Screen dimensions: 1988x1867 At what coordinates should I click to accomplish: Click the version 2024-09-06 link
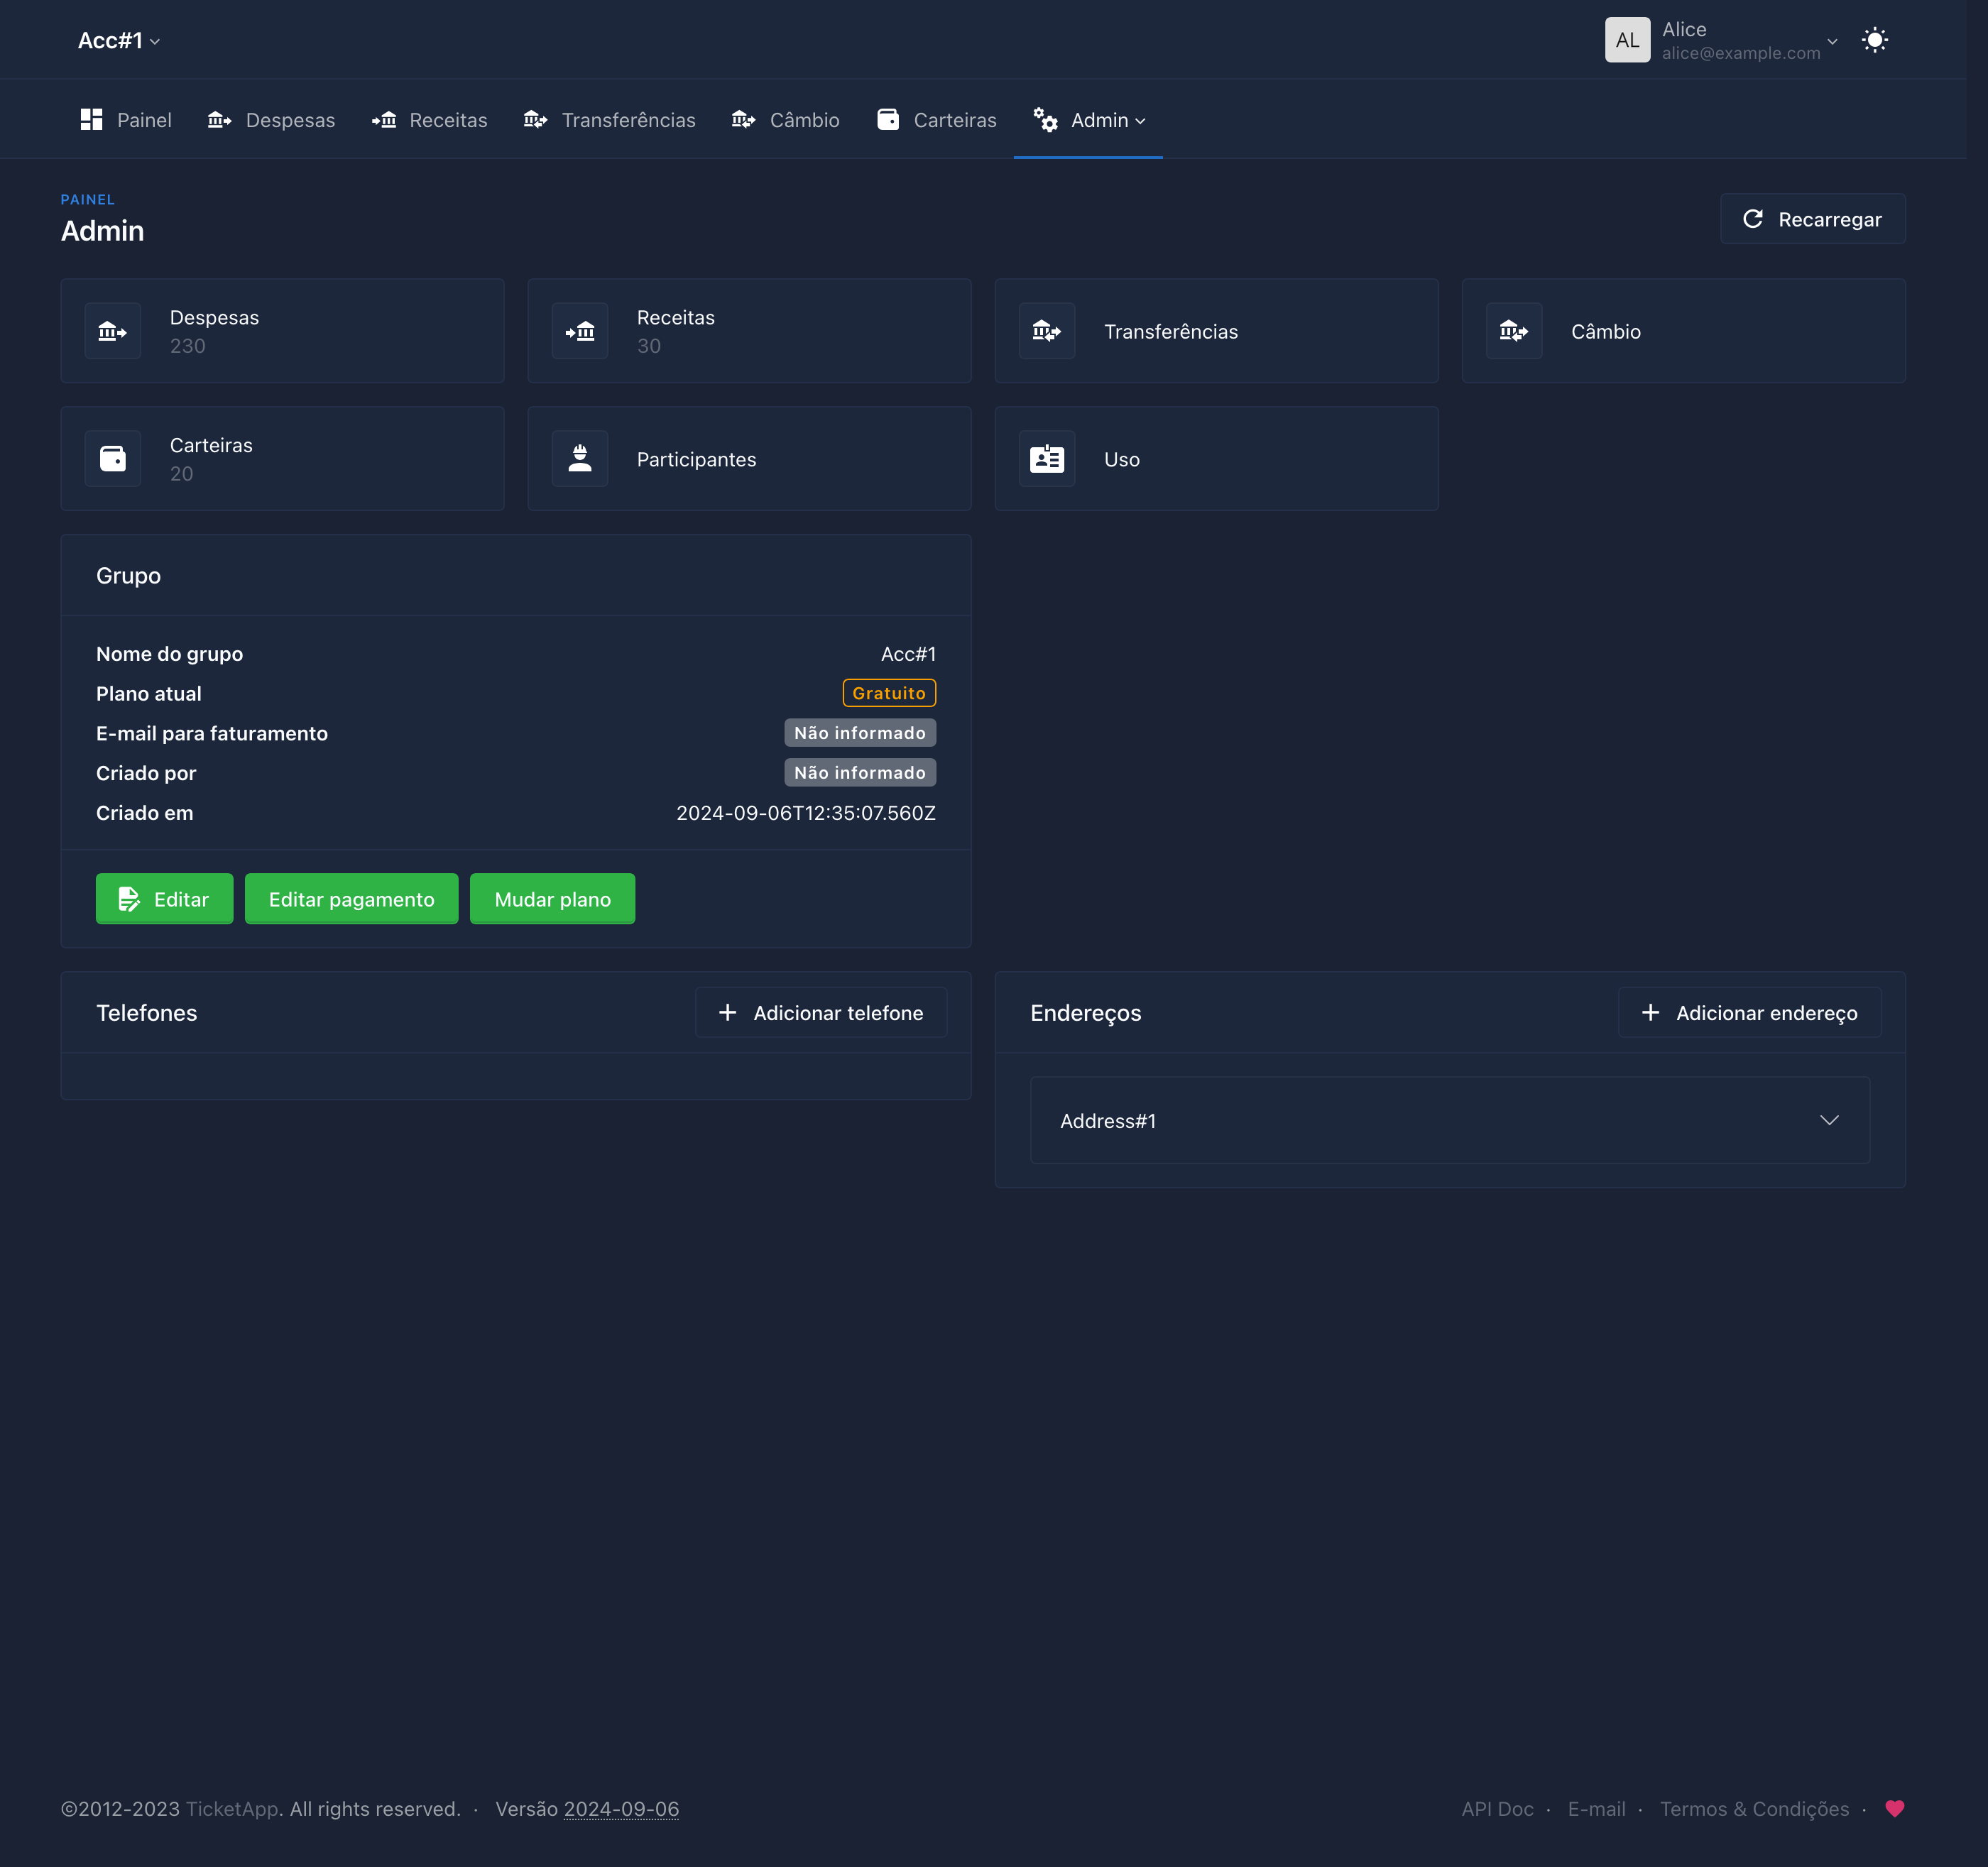621,1809
